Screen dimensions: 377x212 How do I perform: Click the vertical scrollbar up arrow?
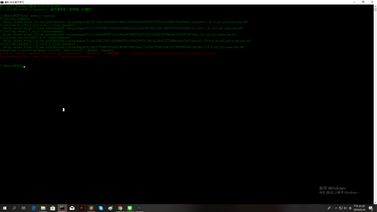click(375, 6)
